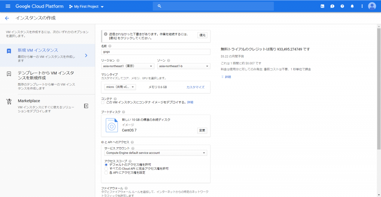The width and height of the screenshot is (381, 197).
Task: Go back using the left arrow
Action: [7, 18]
